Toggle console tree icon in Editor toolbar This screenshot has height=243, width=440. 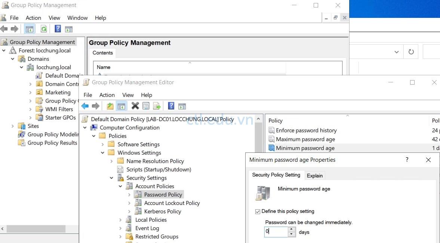click(121, 106)
